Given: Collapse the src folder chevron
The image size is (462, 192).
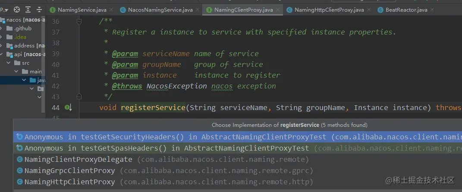Looking at the screenshot, I should pos(9,63).
